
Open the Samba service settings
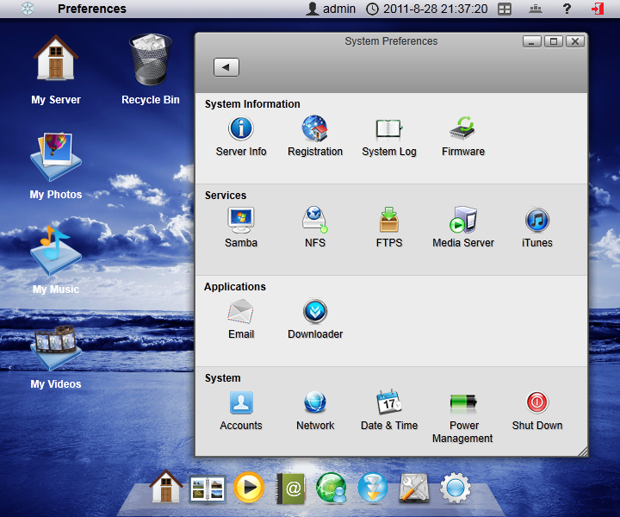pyautogui.click(x=241, y=221)
